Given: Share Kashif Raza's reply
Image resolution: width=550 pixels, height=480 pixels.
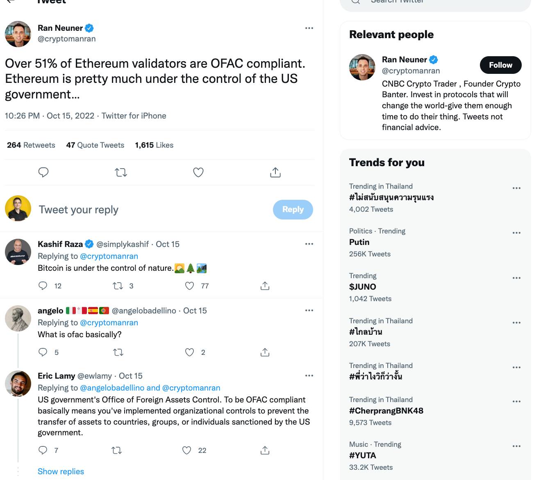Looking at the screenshot, I should [x=265, y=286].
